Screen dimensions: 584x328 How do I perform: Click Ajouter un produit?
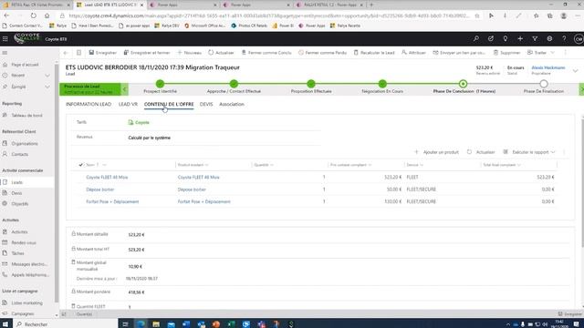[437, 152]
